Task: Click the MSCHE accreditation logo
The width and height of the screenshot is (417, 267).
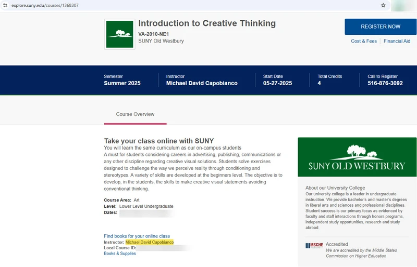Action: [x=314, y=246]
